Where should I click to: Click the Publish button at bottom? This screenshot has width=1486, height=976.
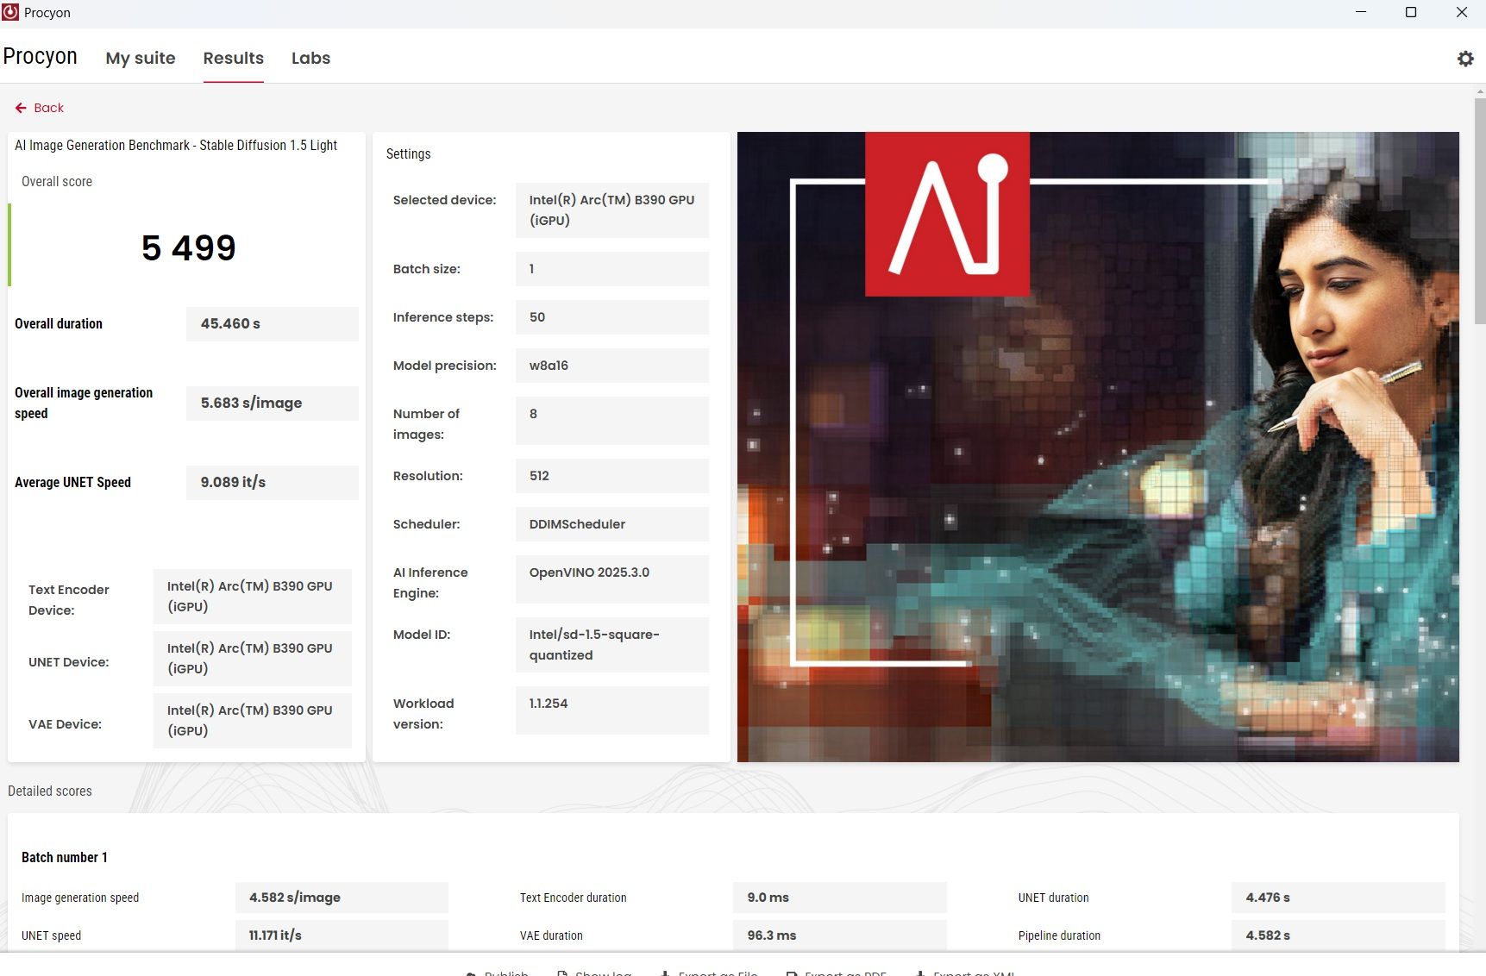(x=498, y=973)
